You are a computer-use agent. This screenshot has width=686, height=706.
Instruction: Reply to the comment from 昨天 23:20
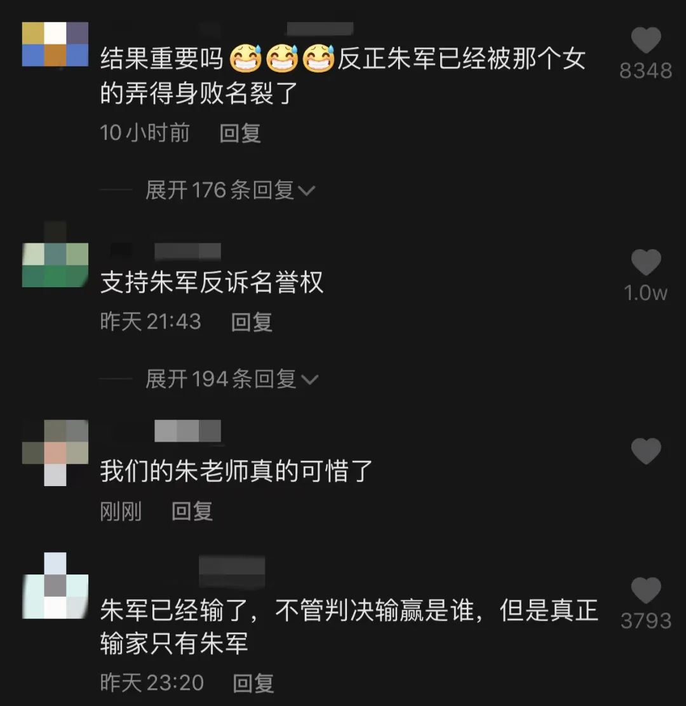click(253, 684)
